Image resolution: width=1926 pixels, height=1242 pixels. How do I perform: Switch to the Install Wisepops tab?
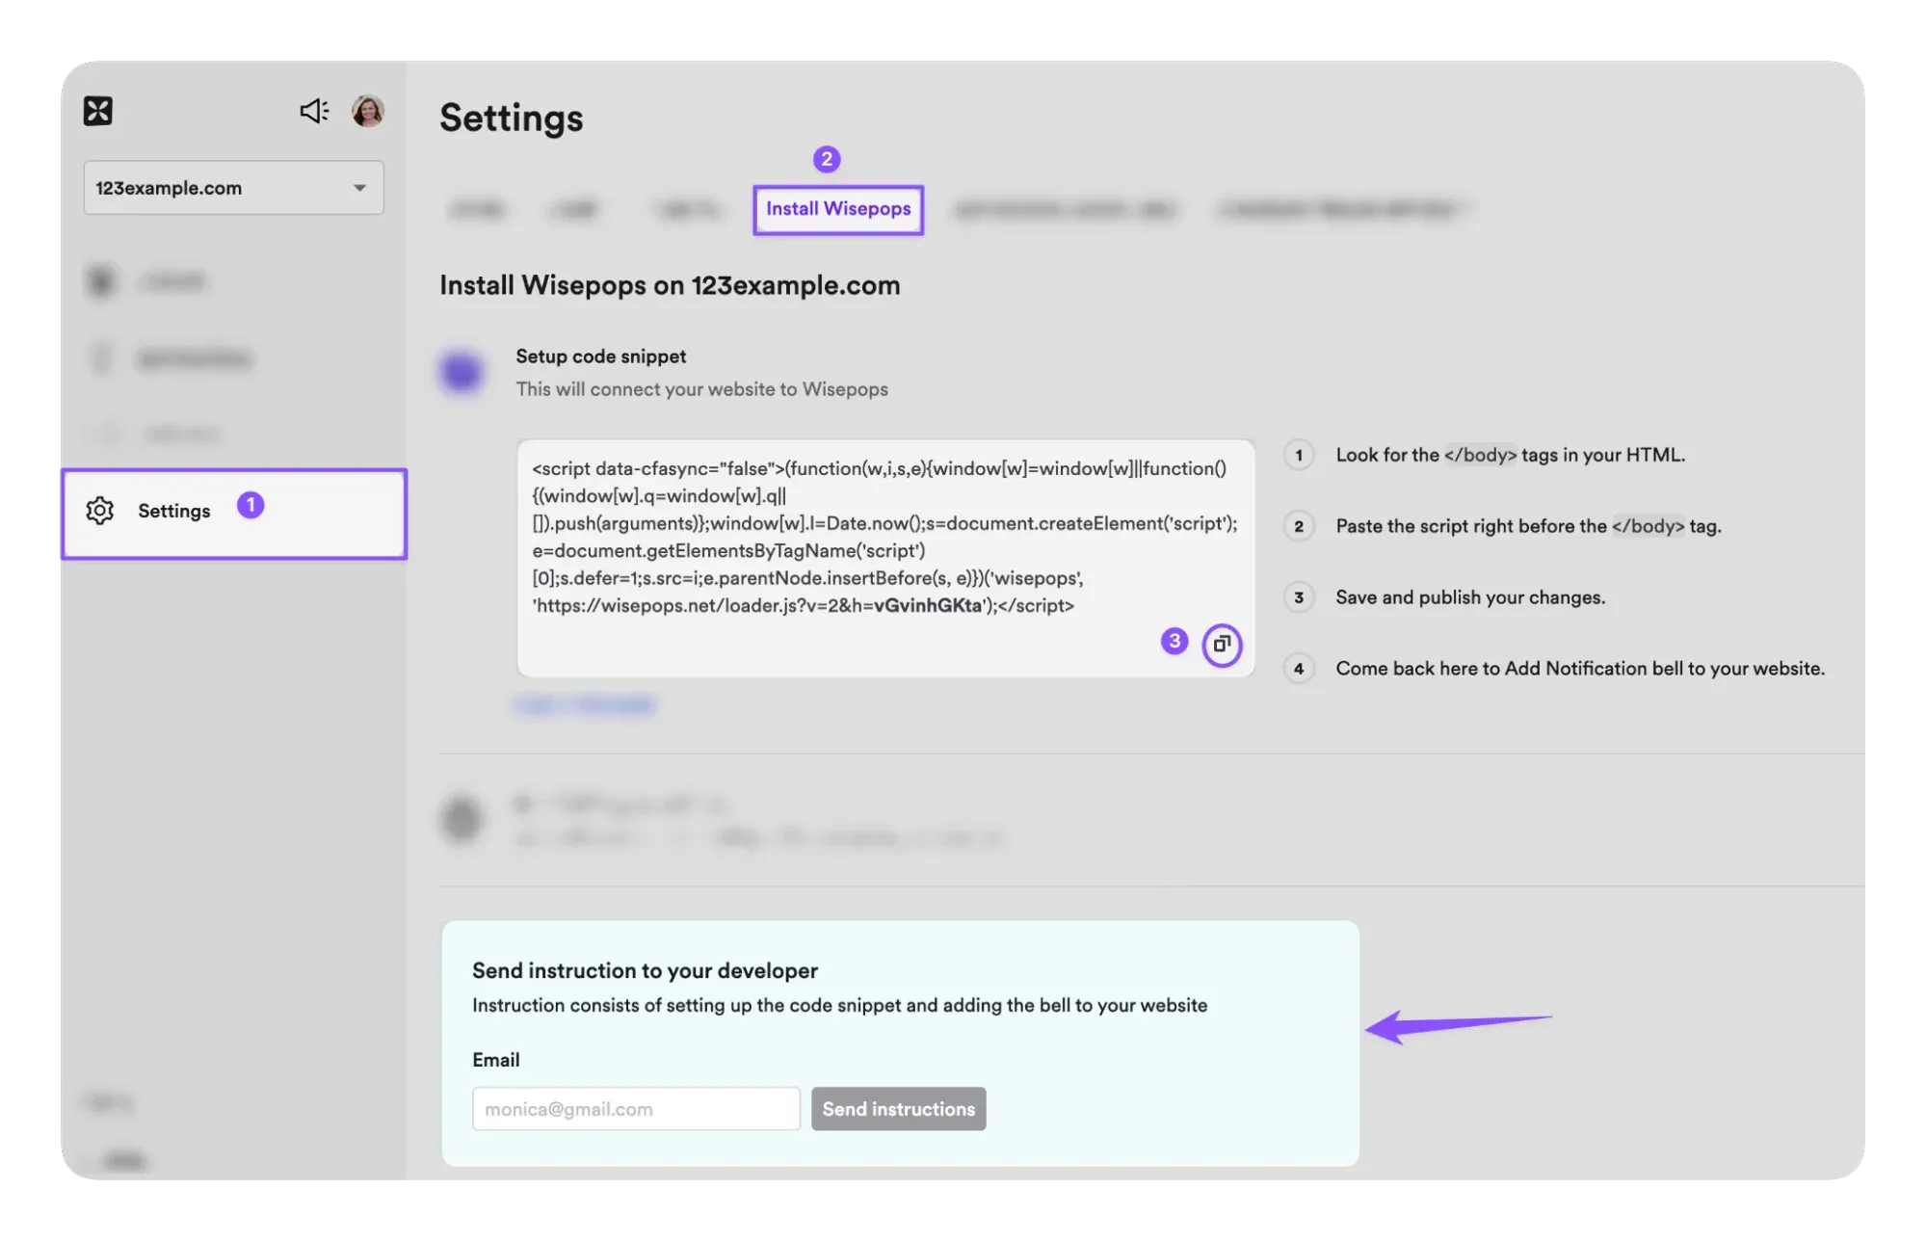click(837, 209)
